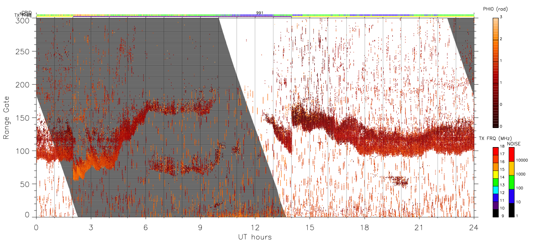Click the '1000' NOISE scale label
This screenshot has width=533, height=246.
point(520,174)
